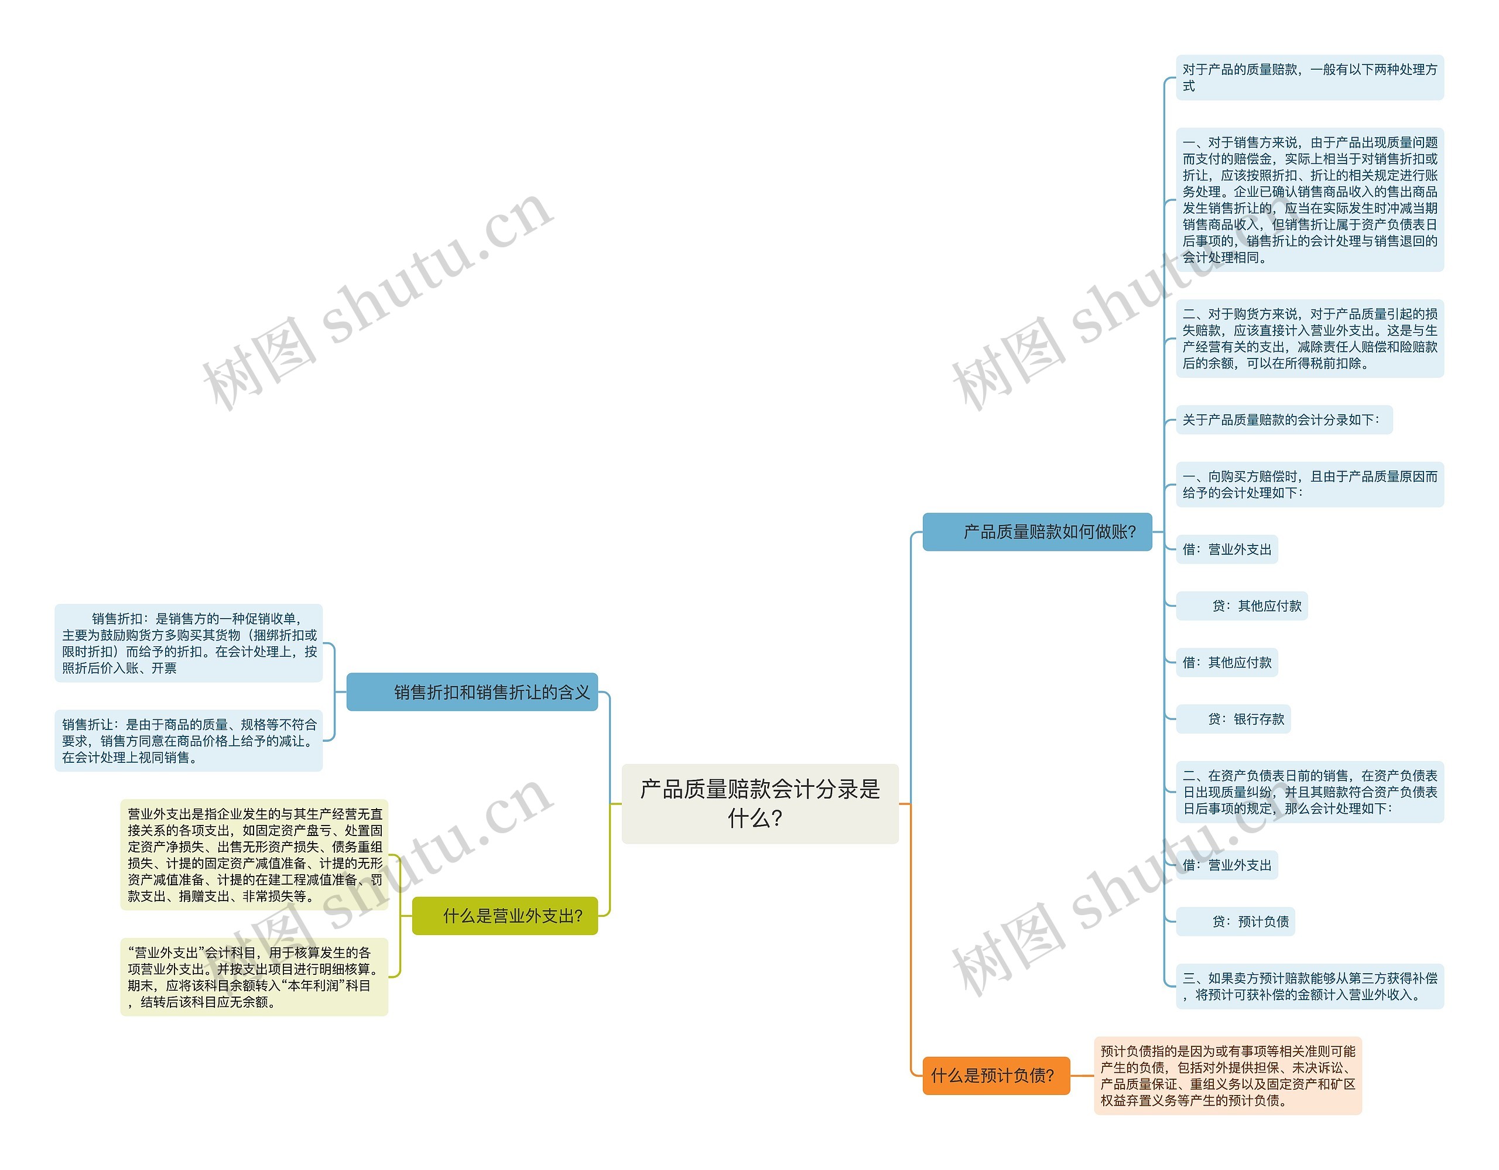Click the 产品质量赔款如何做账 node
The width and height of the screenshot is (1499, 1170).
[1010, 524]
